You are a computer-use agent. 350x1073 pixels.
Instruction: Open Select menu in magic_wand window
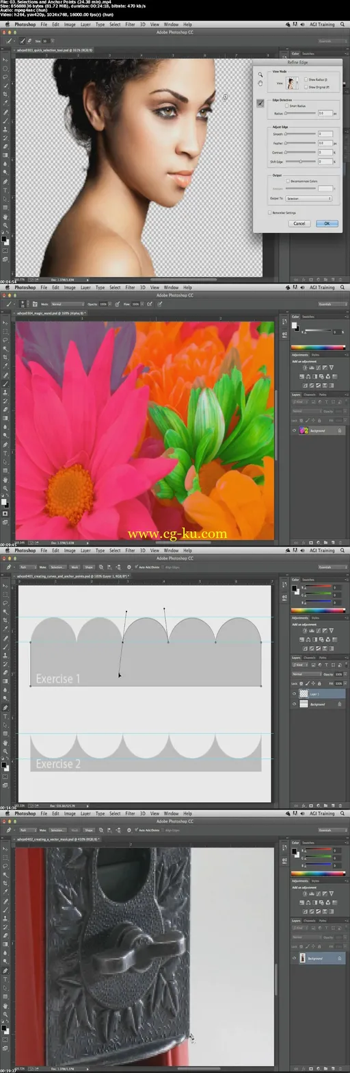coord(115,287)
